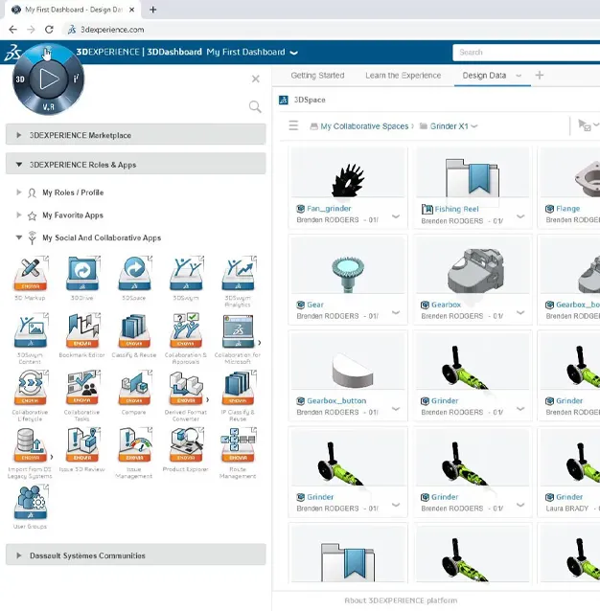Open Gear card dropdown chevron
This screenshot has height=611, width=600.
396,312
